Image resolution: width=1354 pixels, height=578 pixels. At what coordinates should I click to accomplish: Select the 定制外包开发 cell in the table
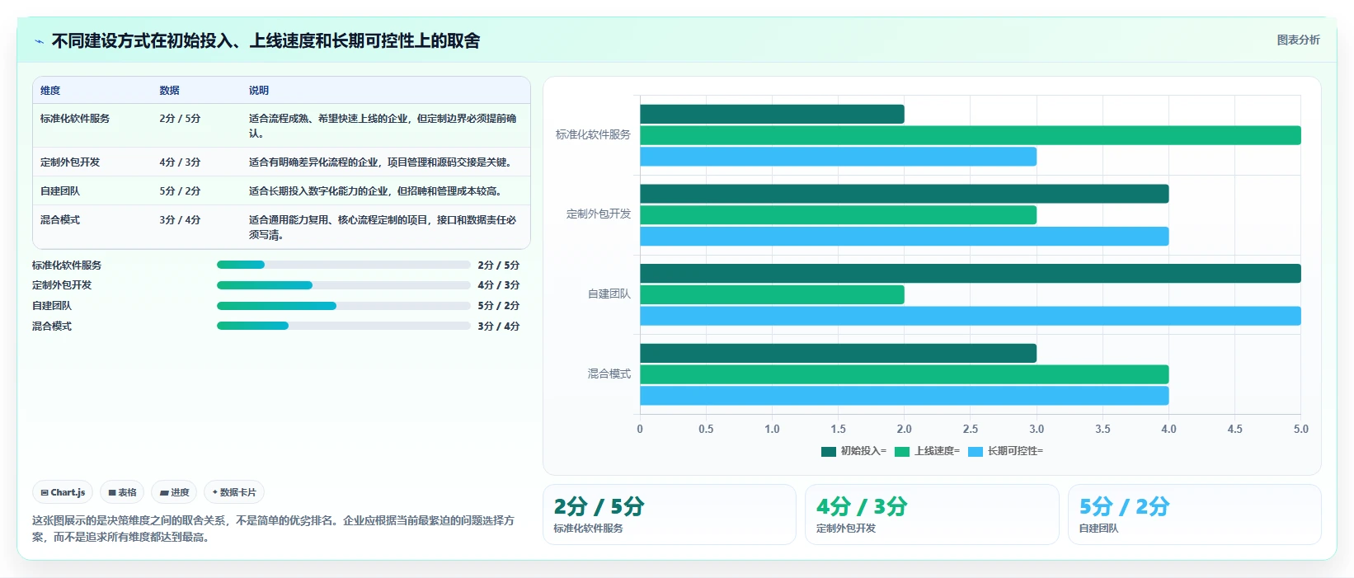(x=70, y=162)
